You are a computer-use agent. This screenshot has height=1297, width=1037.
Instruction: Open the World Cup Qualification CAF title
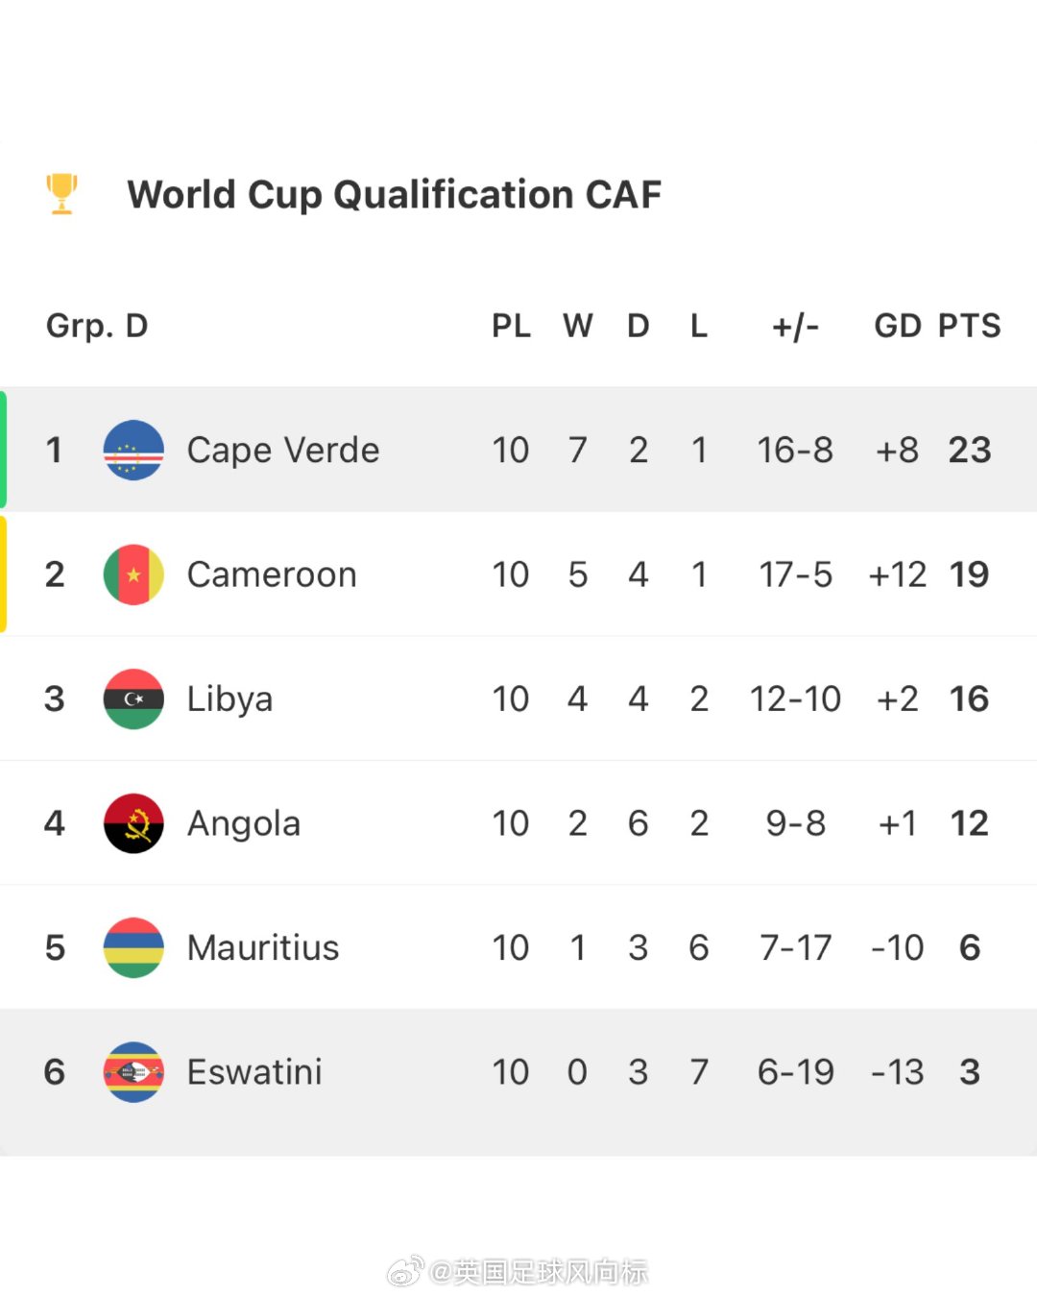pos(395,195)
